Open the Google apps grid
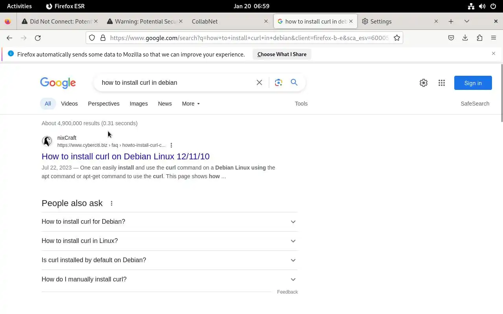Screen dimensions: 503x314 click(x=442, y=83)
